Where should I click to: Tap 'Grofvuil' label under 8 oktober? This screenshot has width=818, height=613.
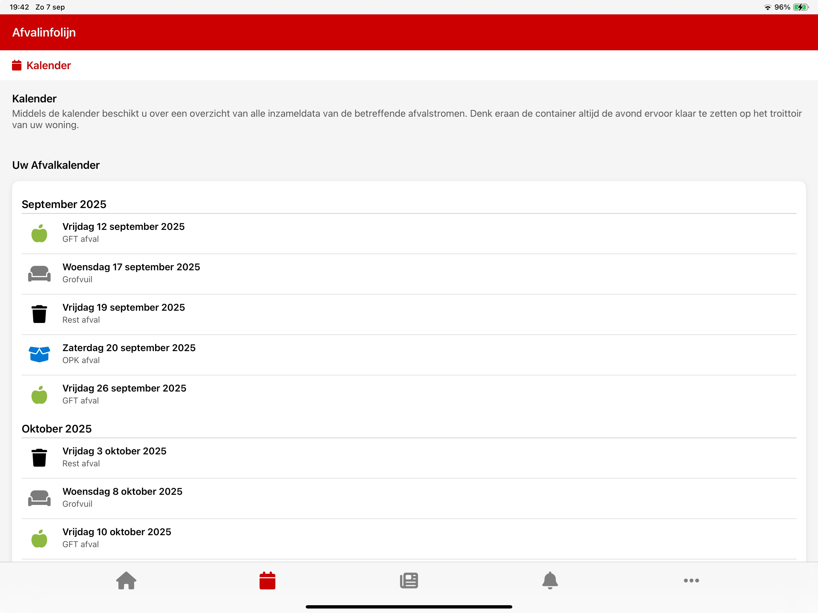click(77, 504)
